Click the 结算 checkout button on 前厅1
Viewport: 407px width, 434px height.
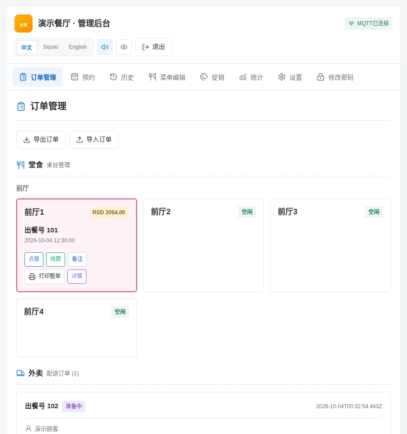[56, 259]
